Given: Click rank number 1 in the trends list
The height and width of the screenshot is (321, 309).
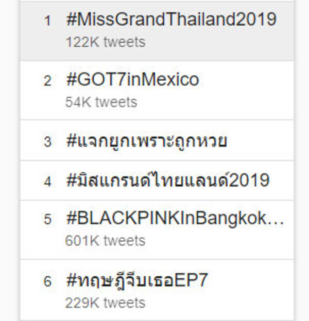Looking at the screenshot, I should click(x=48, y=21).
